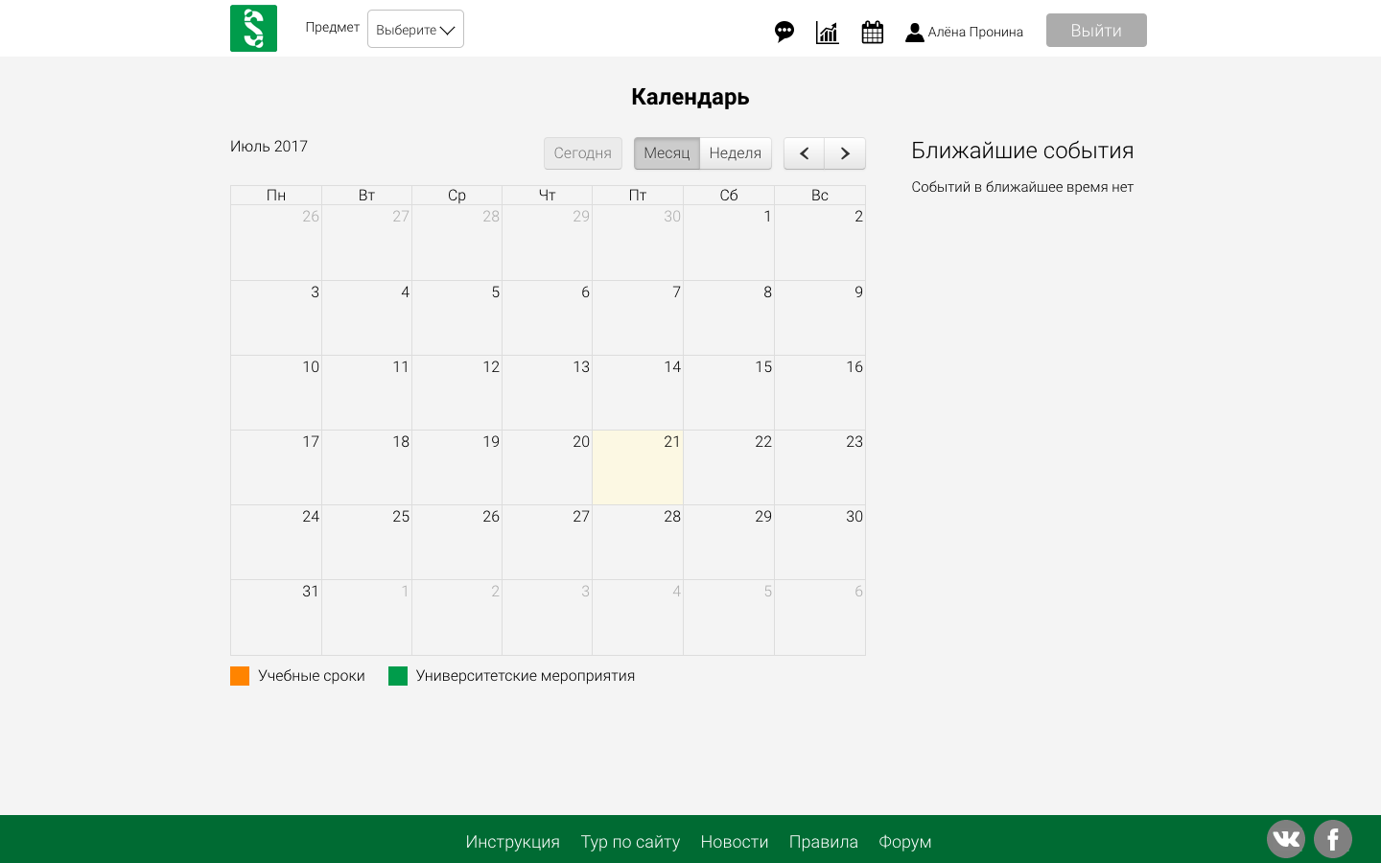The width and height of the screenshot is (1381, 863).
Task: Click the dropdown chevron next to Выберите
Action: click(x=447, y=30)
